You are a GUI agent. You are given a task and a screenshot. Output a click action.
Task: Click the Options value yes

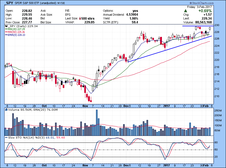click(135, 11)
